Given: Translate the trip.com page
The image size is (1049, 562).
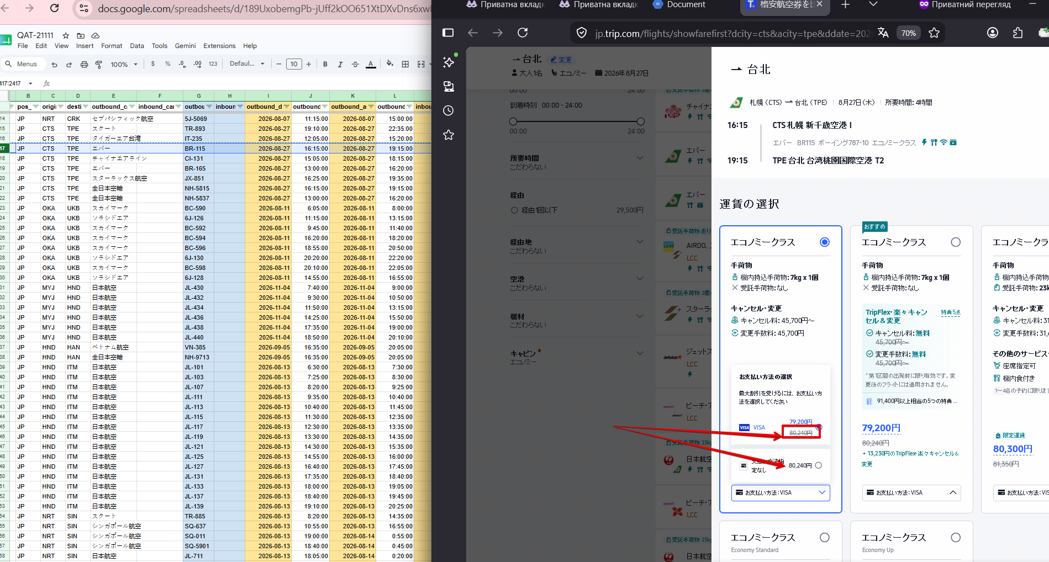Looking at the screenshot, I should click(x=883, y=33).
